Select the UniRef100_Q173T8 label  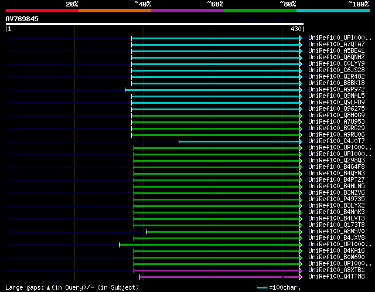[x=336, y=225]
